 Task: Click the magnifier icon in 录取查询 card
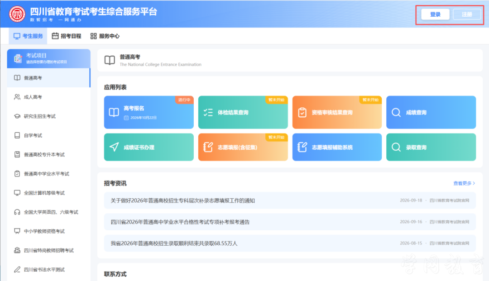(396, 147)
